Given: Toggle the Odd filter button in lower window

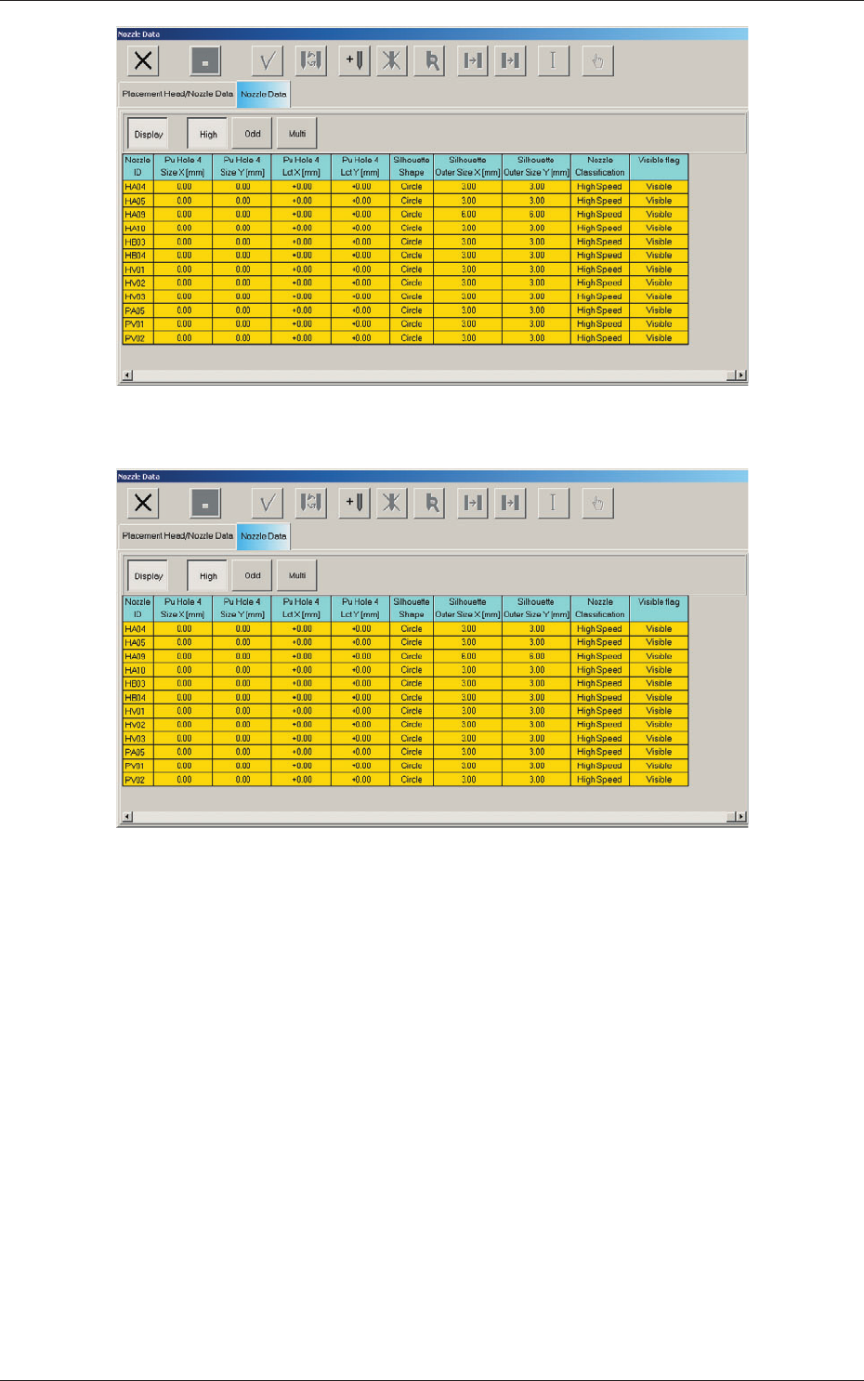Looking at the screenshot, I should [x=253, y=576].
